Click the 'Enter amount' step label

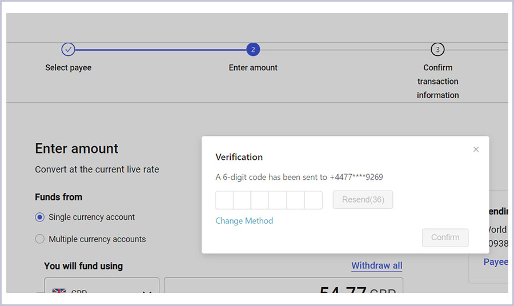tap(253, 67)
